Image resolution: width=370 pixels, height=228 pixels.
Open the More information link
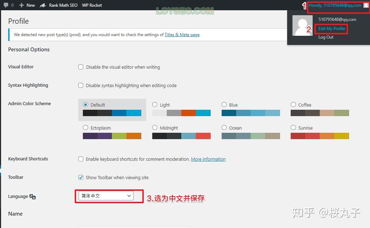click(x=208, y=159)
